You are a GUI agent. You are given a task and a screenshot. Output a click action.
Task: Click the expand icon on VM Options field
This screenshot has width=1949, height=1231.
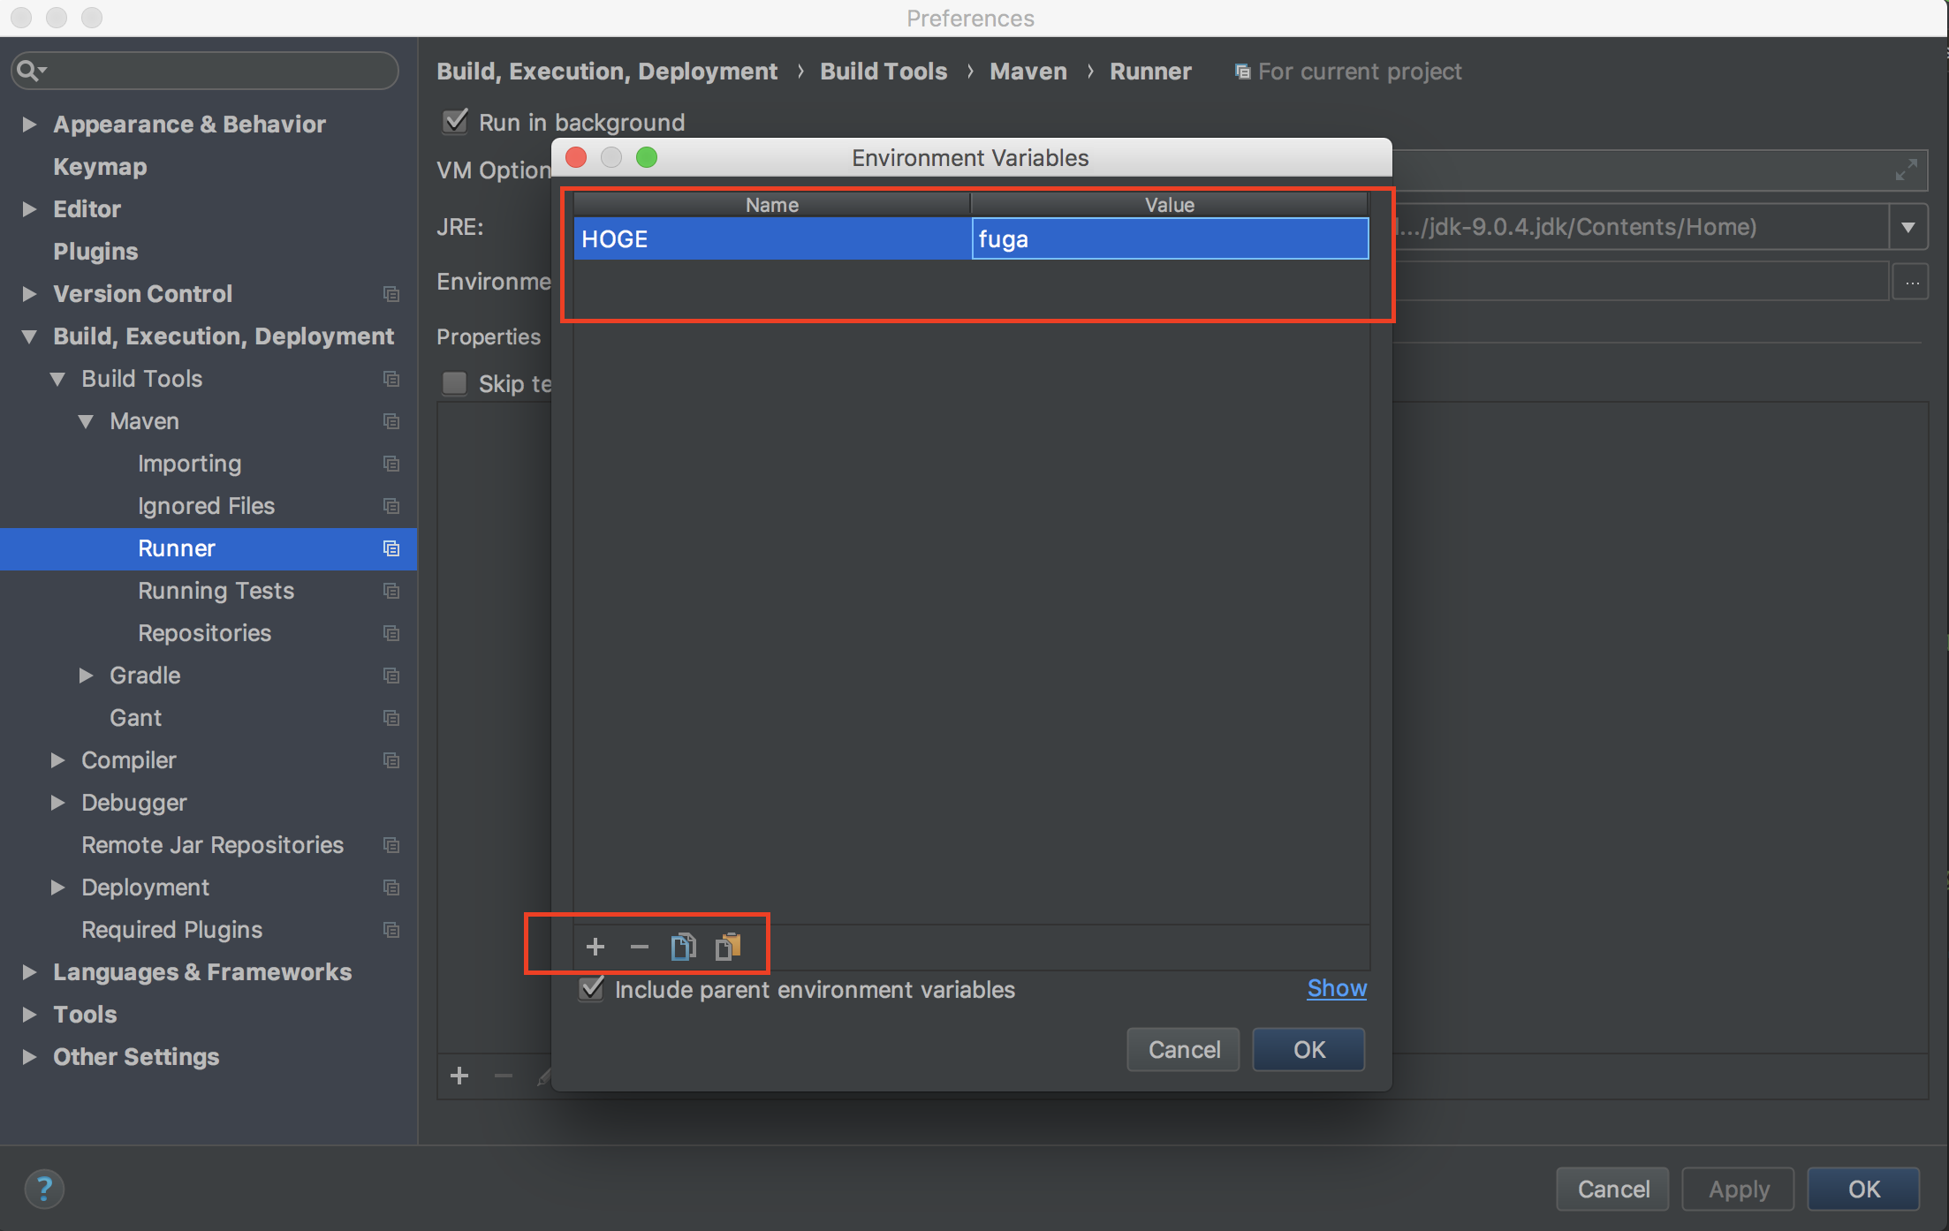coord(1906,170)
